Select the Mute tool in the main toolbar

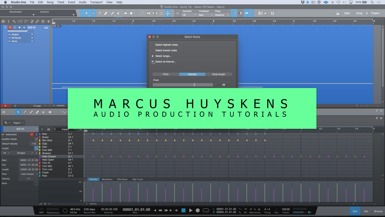tap(118, 13)
